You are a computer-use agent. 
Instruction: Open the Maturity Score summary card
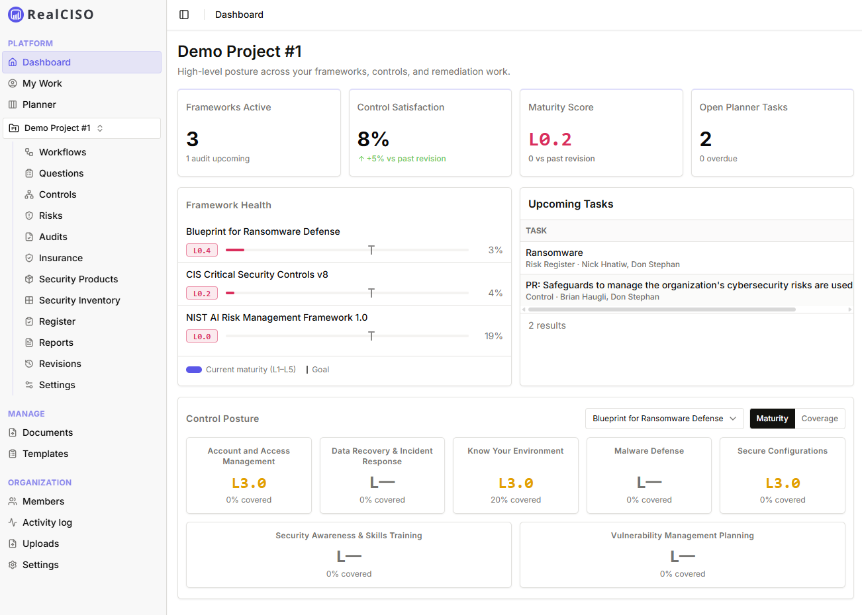click(601, 133)
